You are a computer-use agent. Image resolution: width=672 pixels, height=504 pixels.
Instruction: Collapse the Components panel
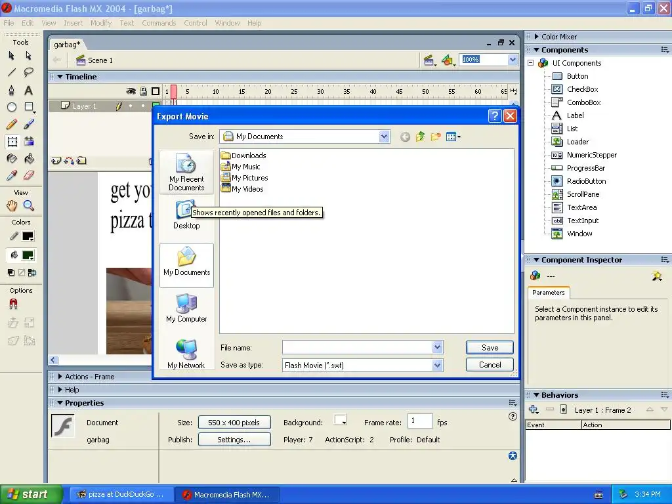[x=537, y=50]
